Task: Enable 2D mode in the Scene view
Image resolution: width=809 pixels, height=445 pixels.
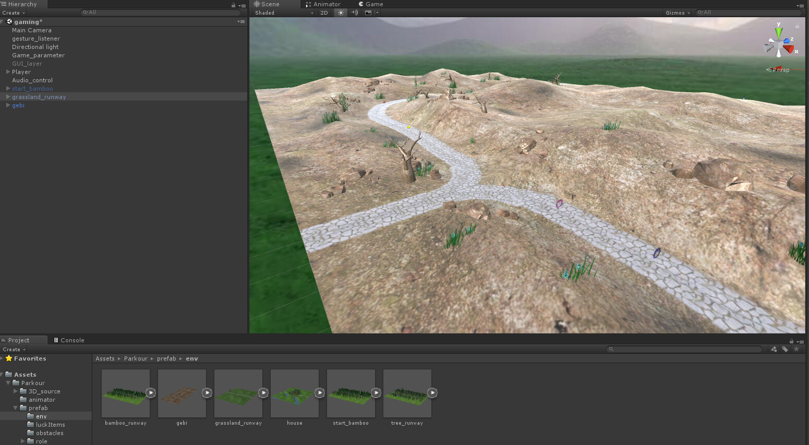Action: tap(324, 13)
